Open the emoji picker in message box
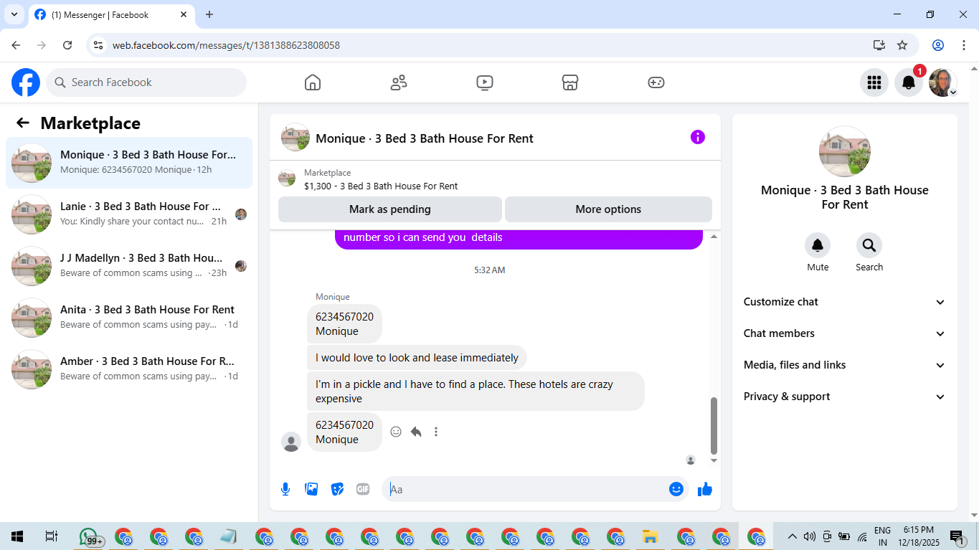The image size is (979, 550). click(676, 489)
